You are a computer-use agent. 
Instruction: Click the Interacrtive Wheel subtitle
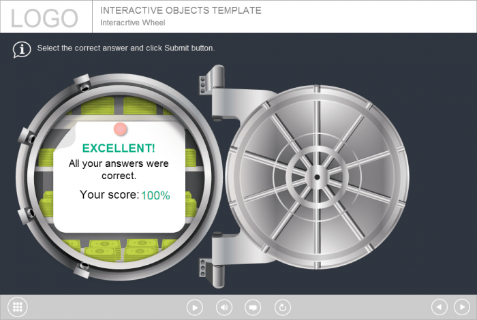pos(133,22)
